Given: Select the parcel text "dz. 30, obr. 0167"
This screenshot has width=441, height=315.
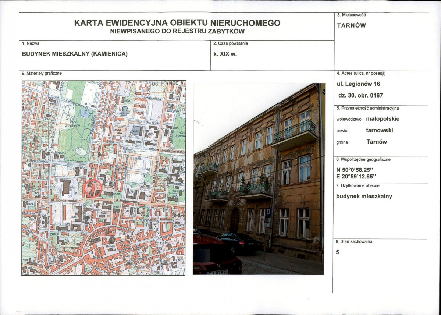Looking at the screenshot, I should (360, 95).
